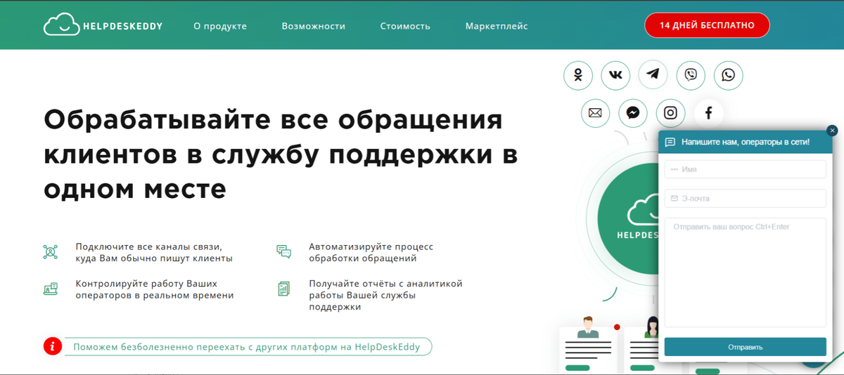Click 'Отправить' in the chat widget
Viewport: 844px width, 375px height.
click(x=746, y=347)
